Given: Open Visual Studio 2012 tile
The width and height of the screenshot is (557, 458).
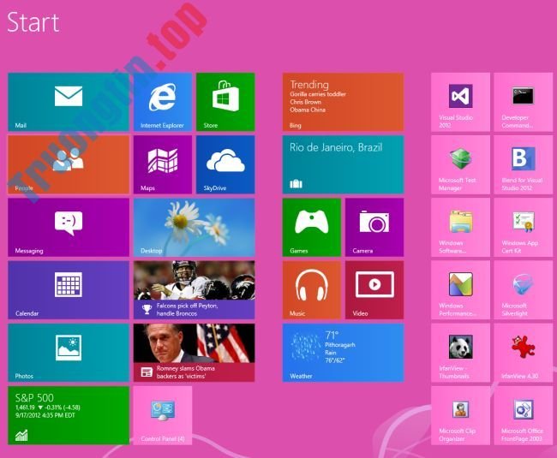Looking at the screenshot, I should [460, 102].
